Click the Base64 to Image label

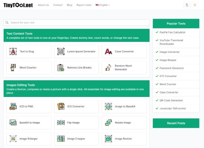pyautogui.click(x=30, y=122)
